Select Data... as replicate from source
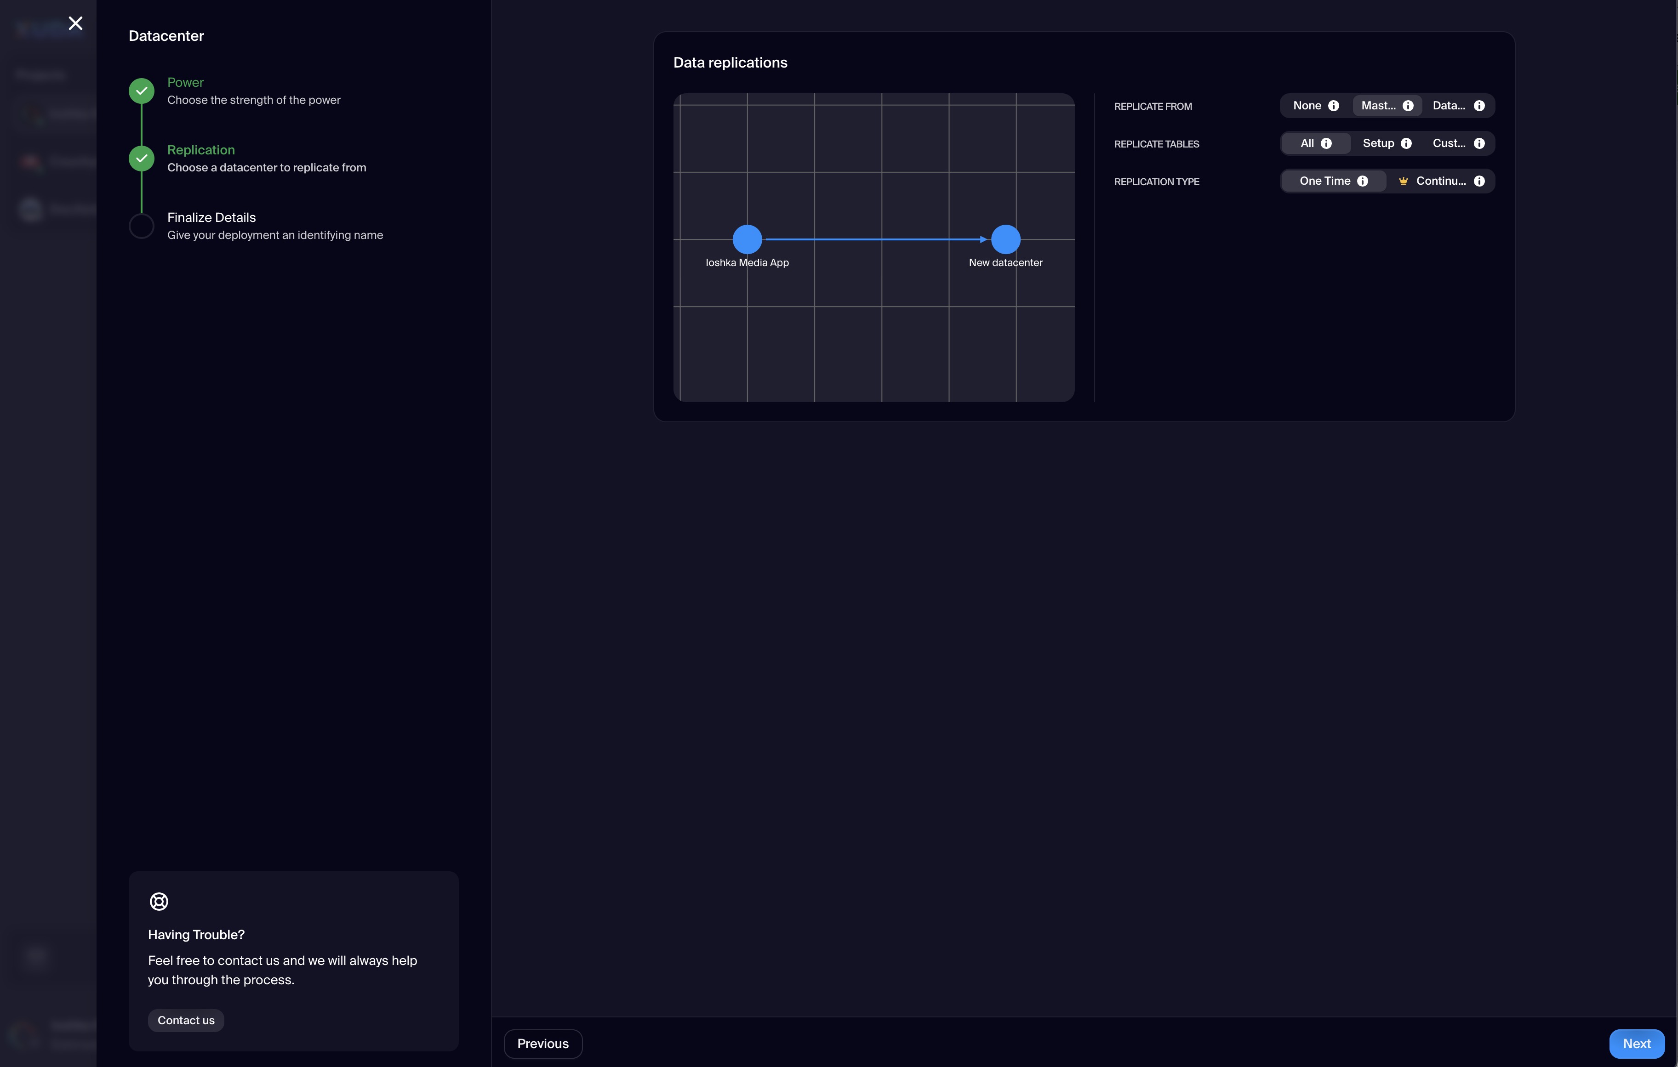Viewport: 1678px width, 1067px height. 1448,106
